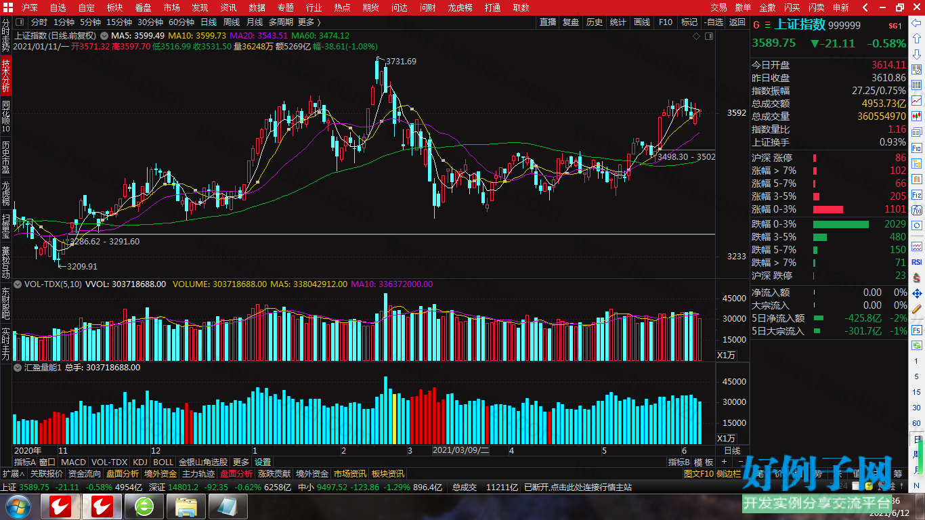Click the 复盘 button above chart

click(x=571, y=22)
